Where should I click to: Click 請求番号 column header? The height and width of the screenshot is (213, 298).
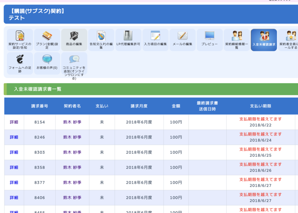pyautogui.click(x=39, y=106)
